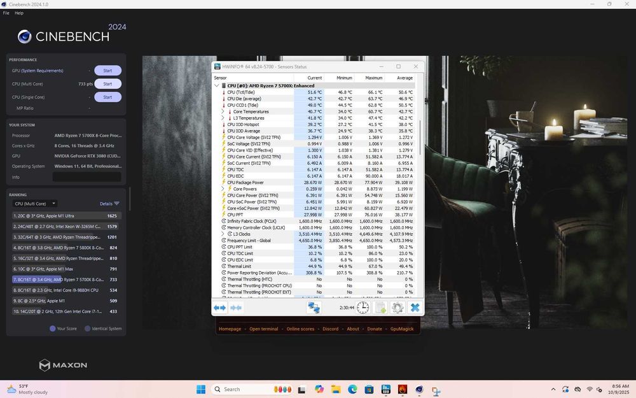The width and height of the screenshot is (636, 398).
Task: Expand the Core Temperatures row
Action: tap(223, 111)
